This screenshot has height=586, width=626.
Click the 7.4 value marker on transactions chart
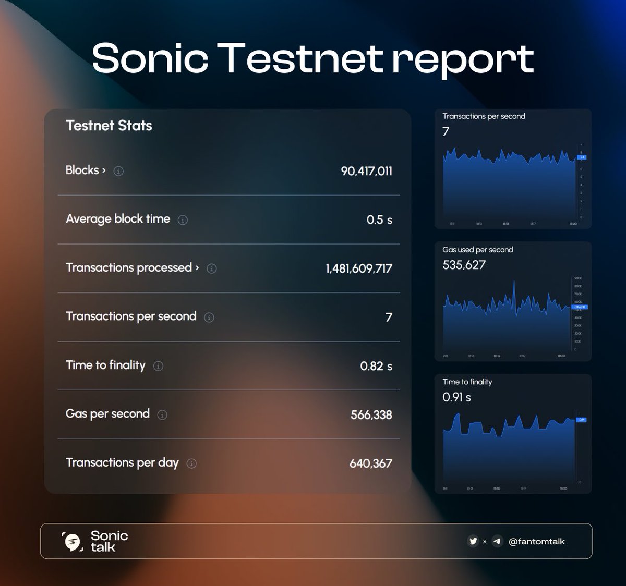click(x=582, y=157)
